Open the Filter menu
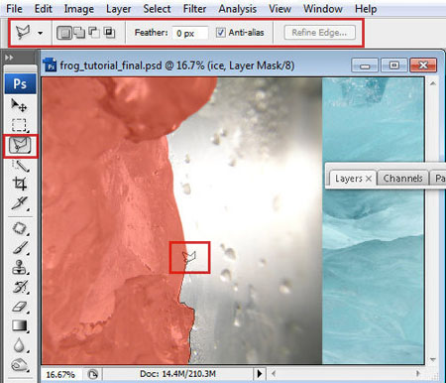 [x=194, y=8]
